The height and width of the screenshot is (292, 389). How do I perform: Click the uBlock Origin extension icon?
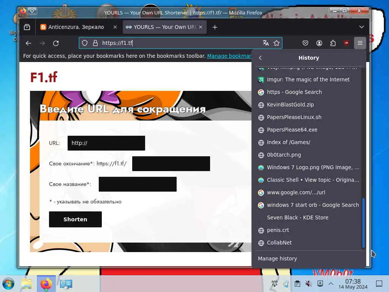346,43
